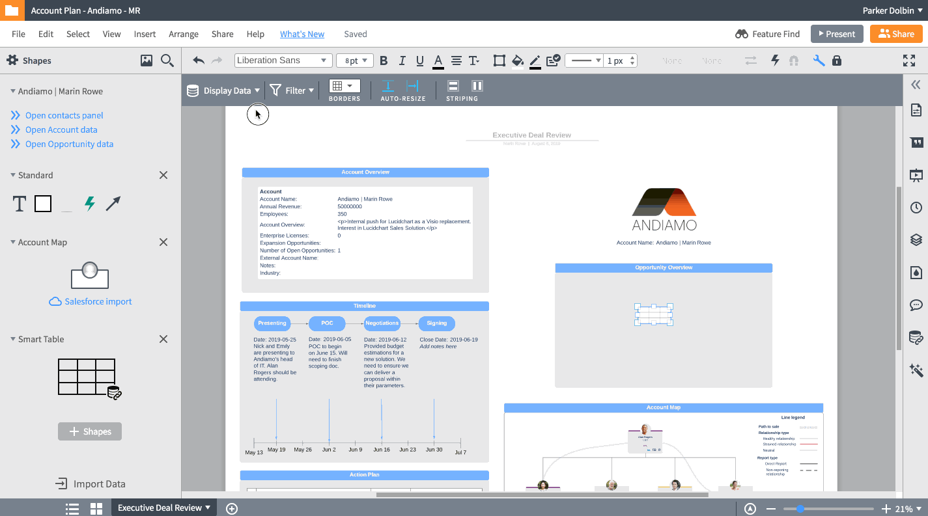Open the Insert menu
The height and width of the screenshot is (516, 928).
[145, 34]
